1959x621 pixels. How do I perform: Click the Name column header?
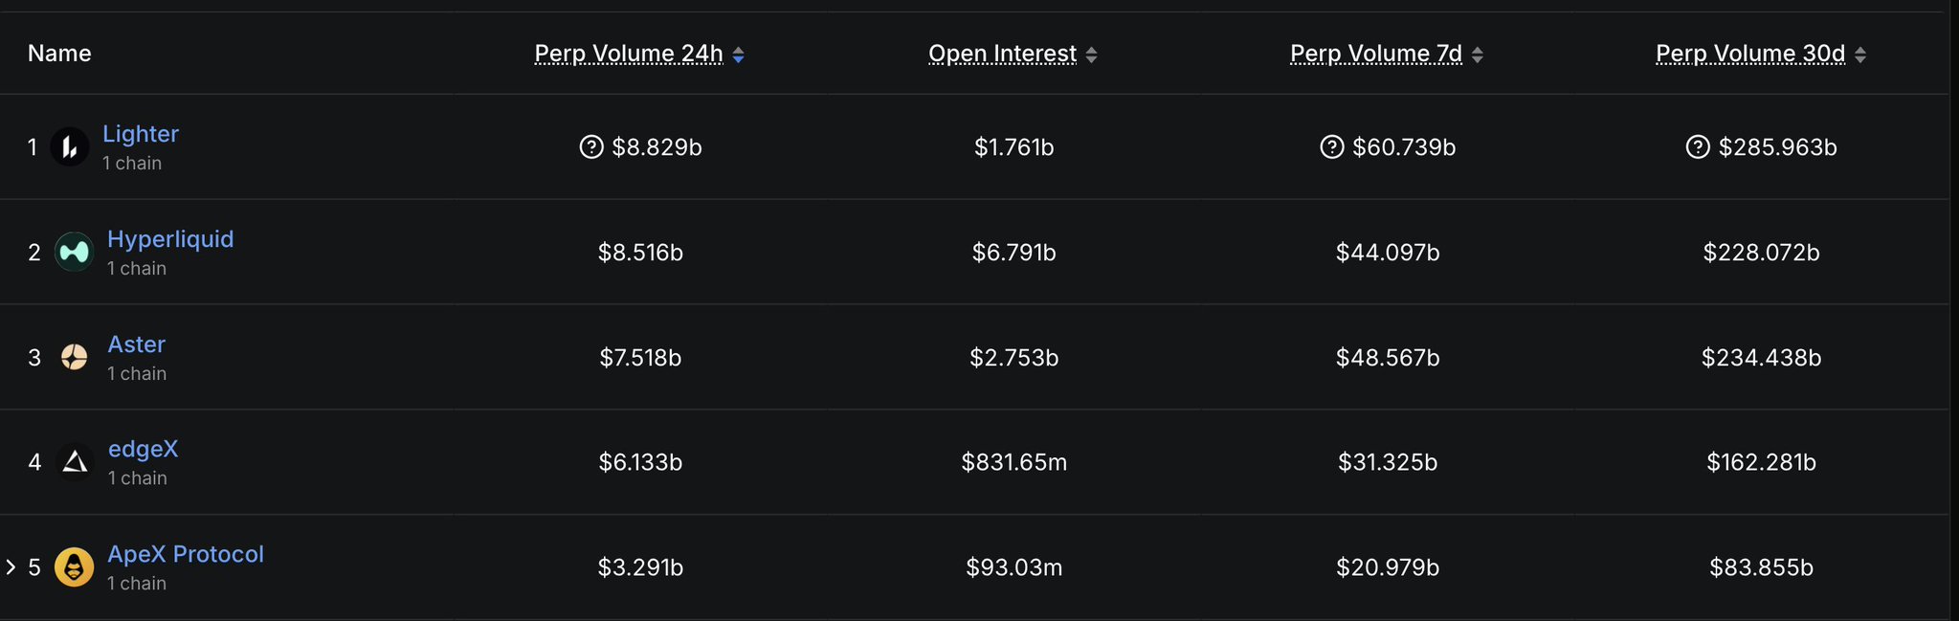click(x=59, y=54)
